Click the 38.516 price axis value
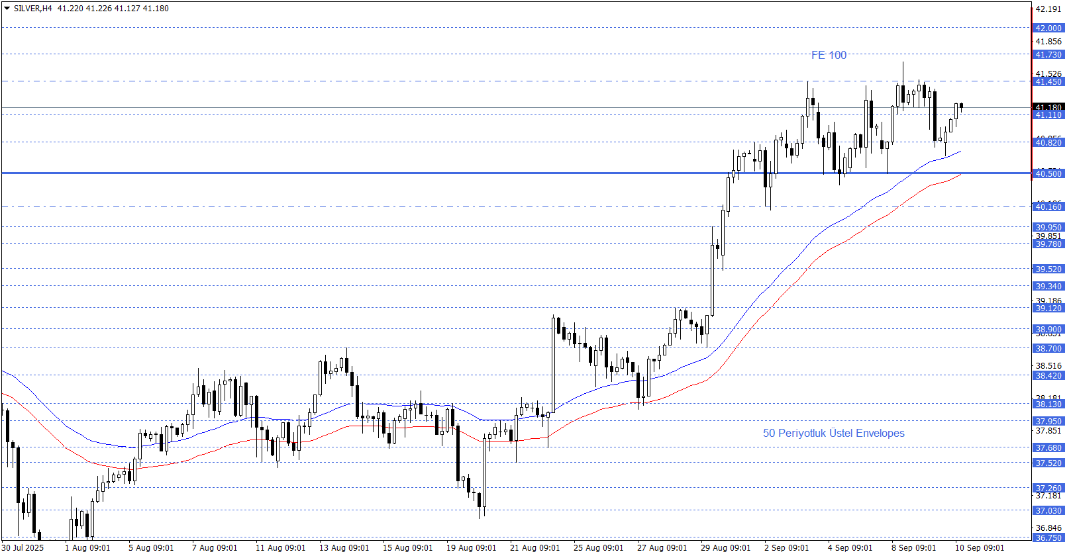Screen dimensions: 1069x556 pos(1048,366)
